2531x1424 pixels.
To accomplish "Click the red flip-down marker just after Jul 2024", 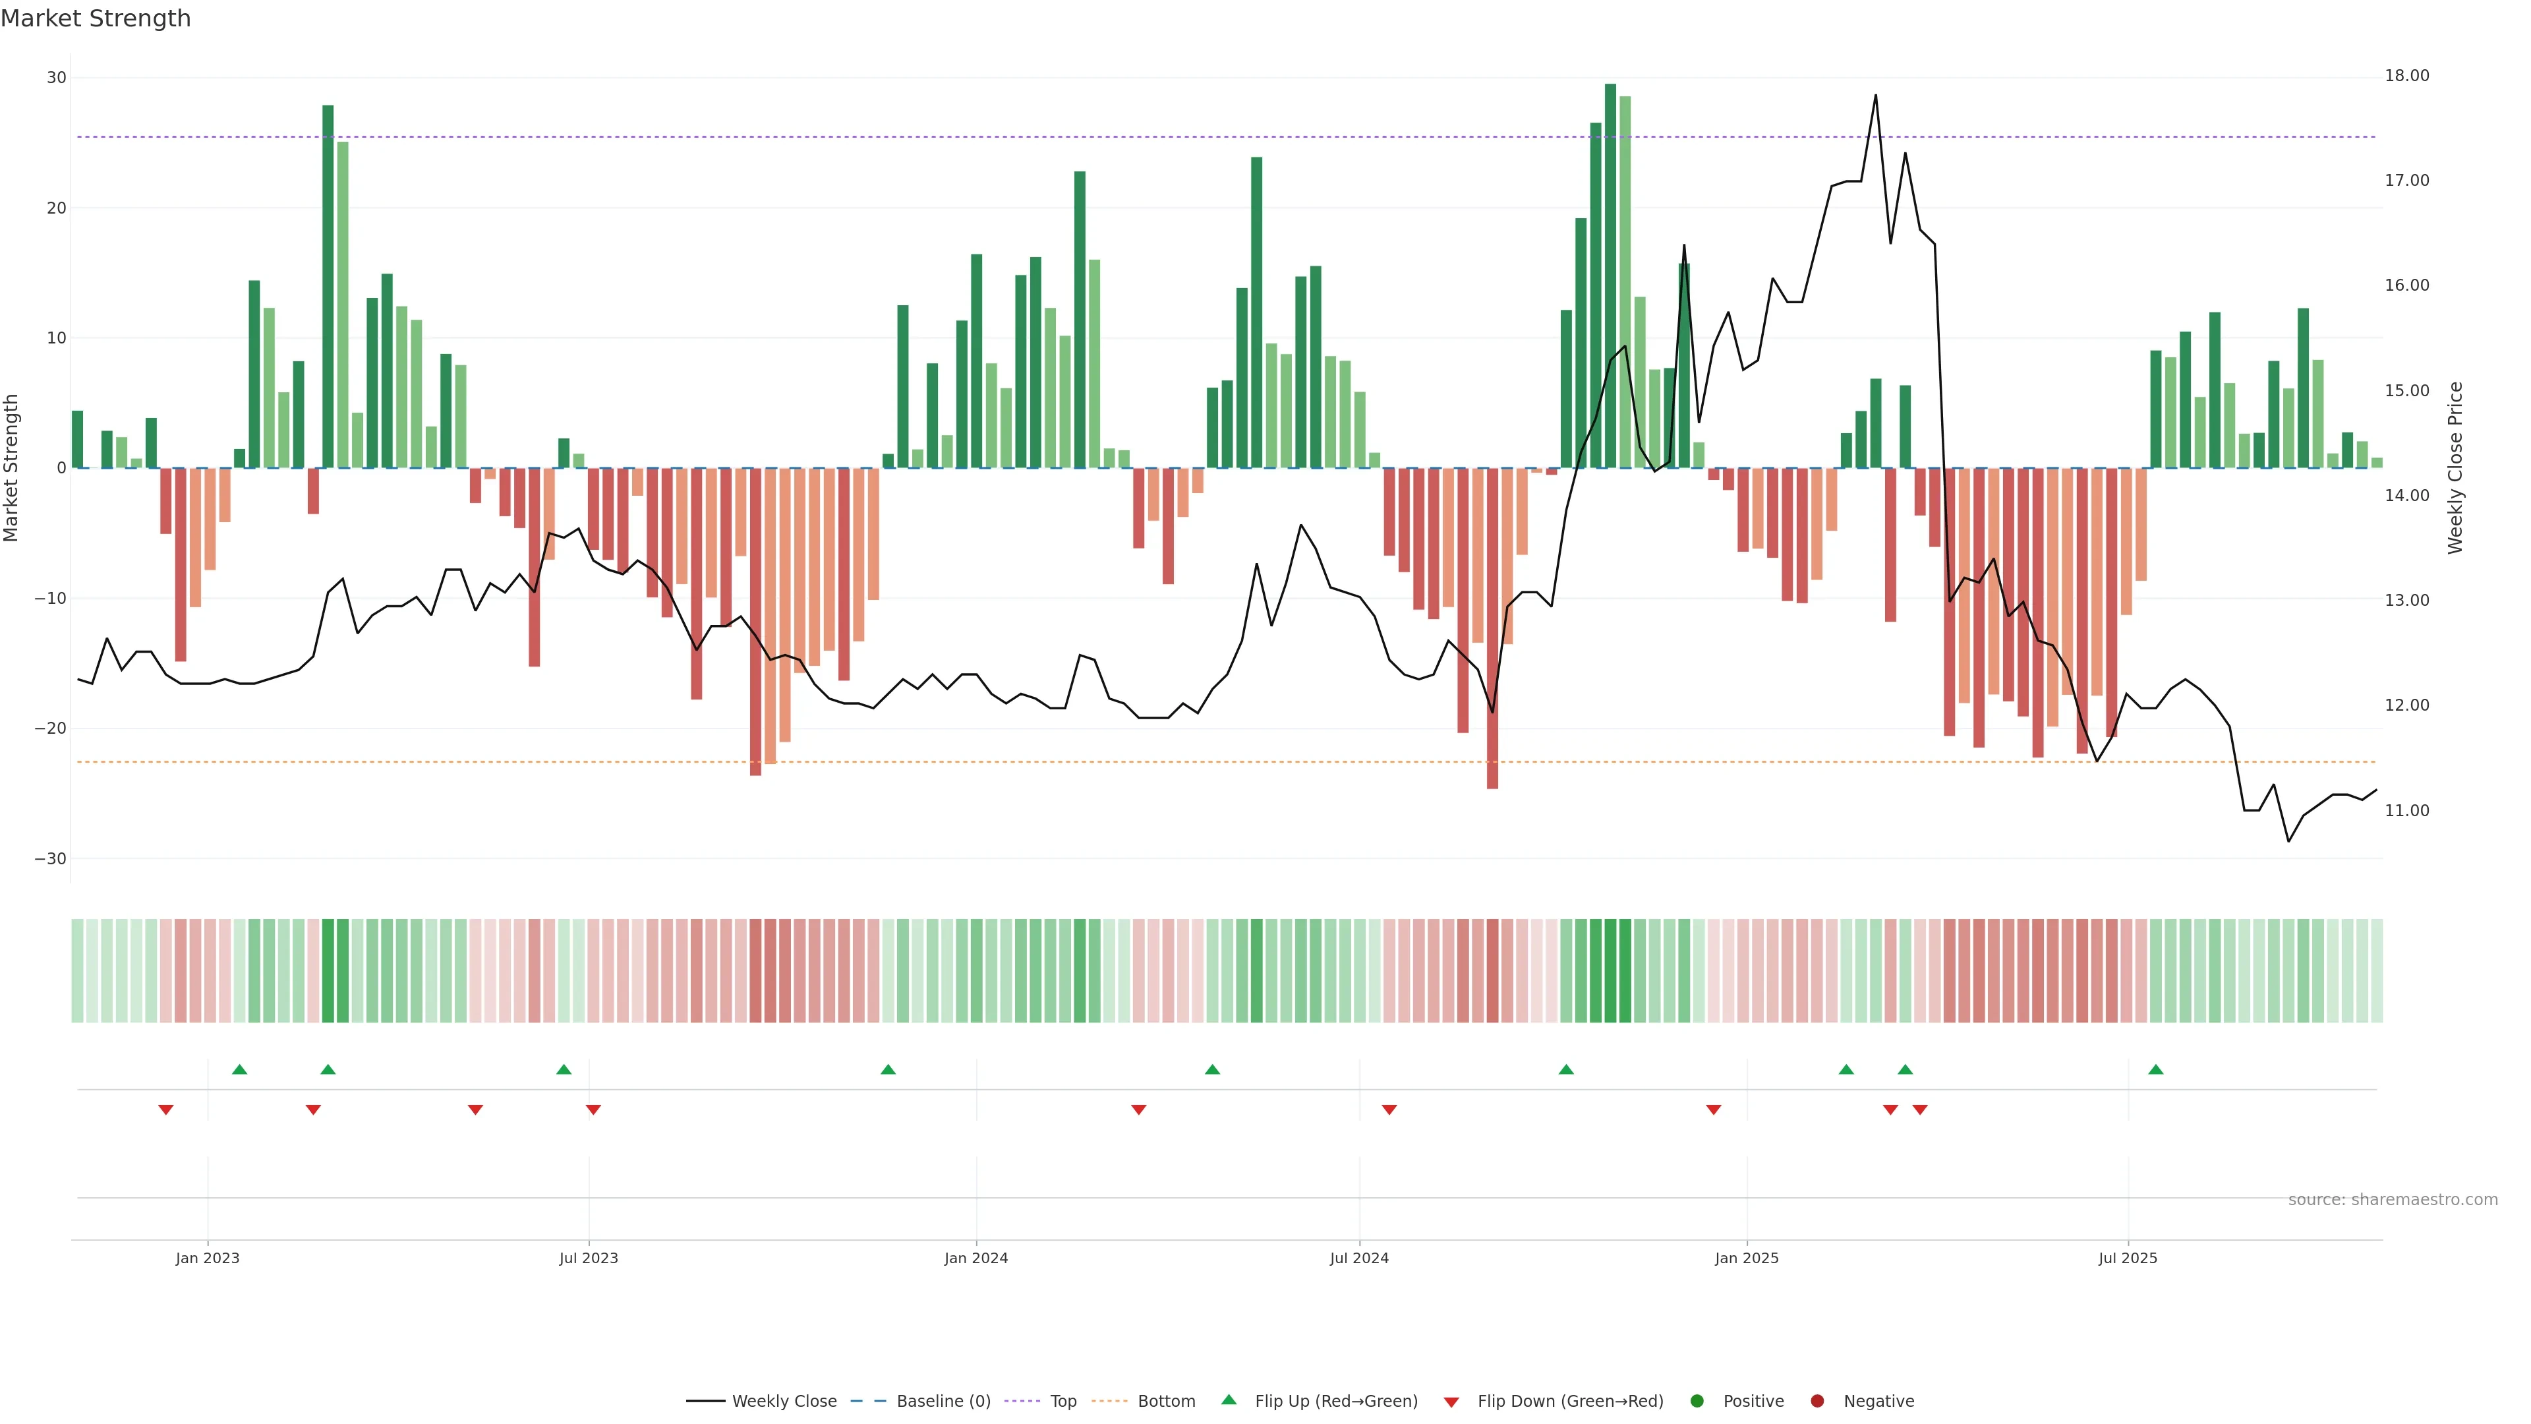I will pos(1389,1110).
